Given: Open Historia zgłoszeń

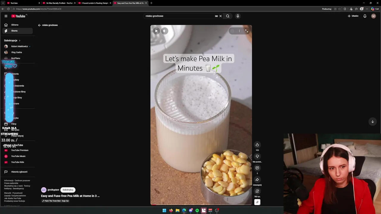Looking at the screenshot, I should (18, 172).
